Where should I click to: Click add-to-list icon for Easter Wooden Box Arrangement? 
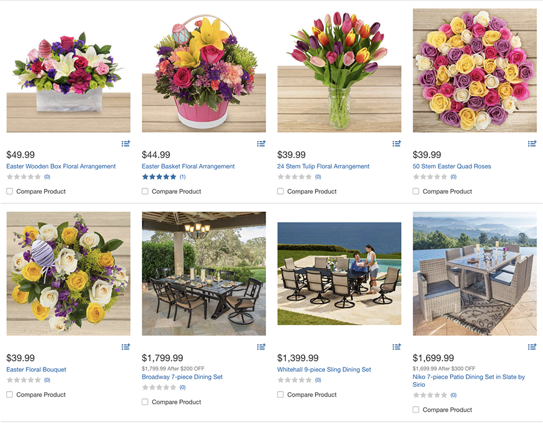coord(125,144)
